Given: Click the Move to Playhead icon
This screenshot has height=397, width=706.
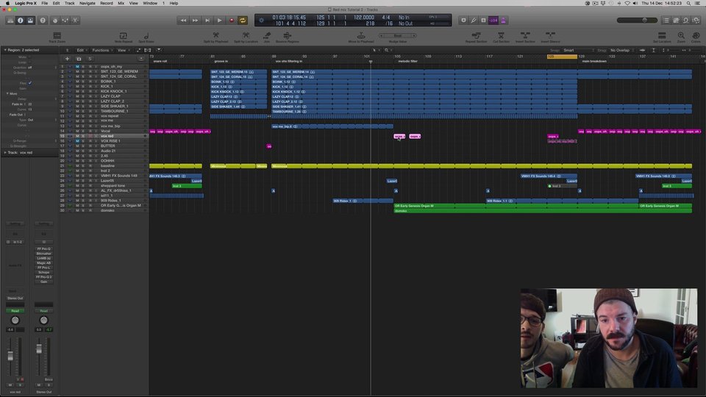Looking at the screenshot, I should click(361, 35).
